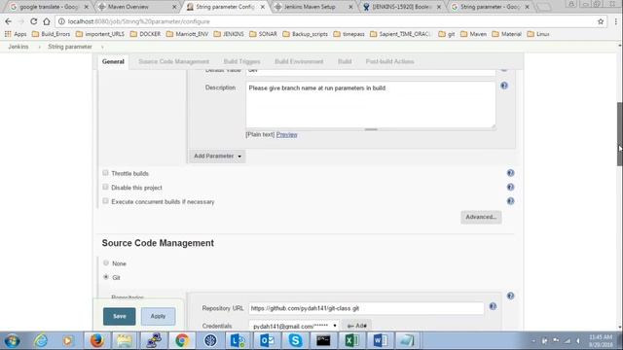Launch Internet Explorer from taskbar
Image resolution: width=623 pixels, height=350 pixels.
coord(41,340)
